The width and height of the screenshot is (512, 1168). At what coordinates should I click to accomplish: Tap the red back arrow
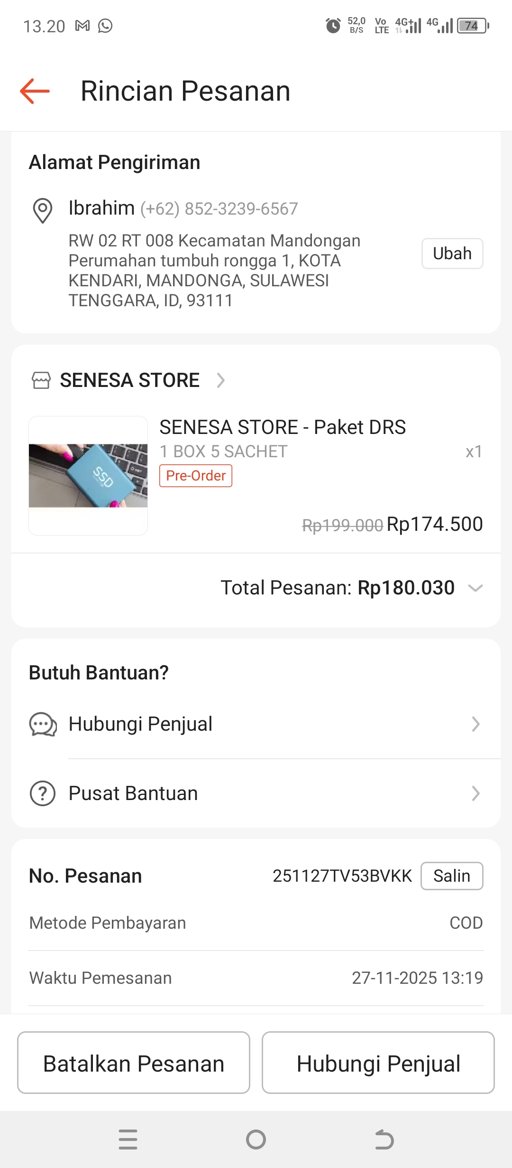click(x=35, y=91)
